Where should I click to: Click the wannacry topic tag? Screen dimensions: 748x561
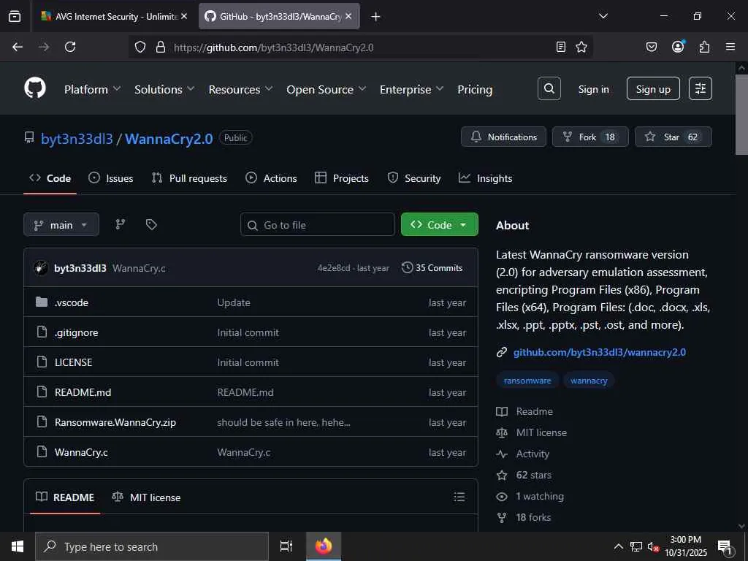[x=589, y=381]
